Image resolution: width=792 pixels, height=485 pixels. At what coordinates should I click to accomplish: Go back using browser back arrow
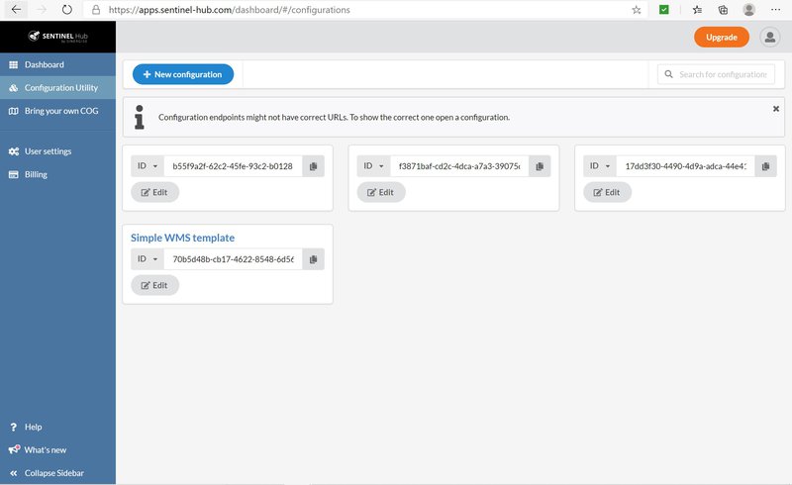tap(16, 10)
